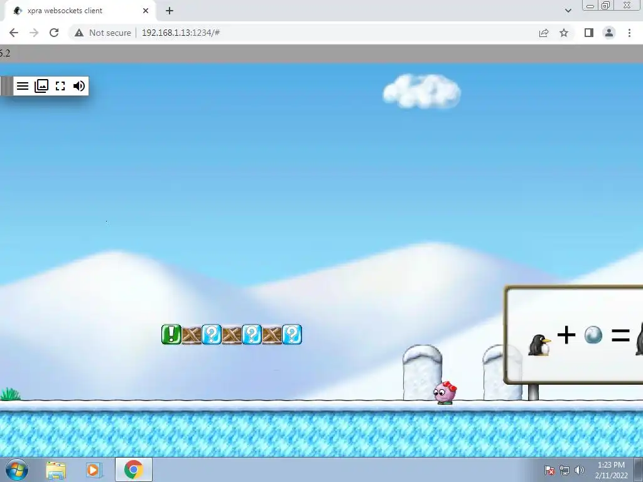643x482 pixels.
Task: Select the xpra websockets client tab
Action: tap(80, 11)
